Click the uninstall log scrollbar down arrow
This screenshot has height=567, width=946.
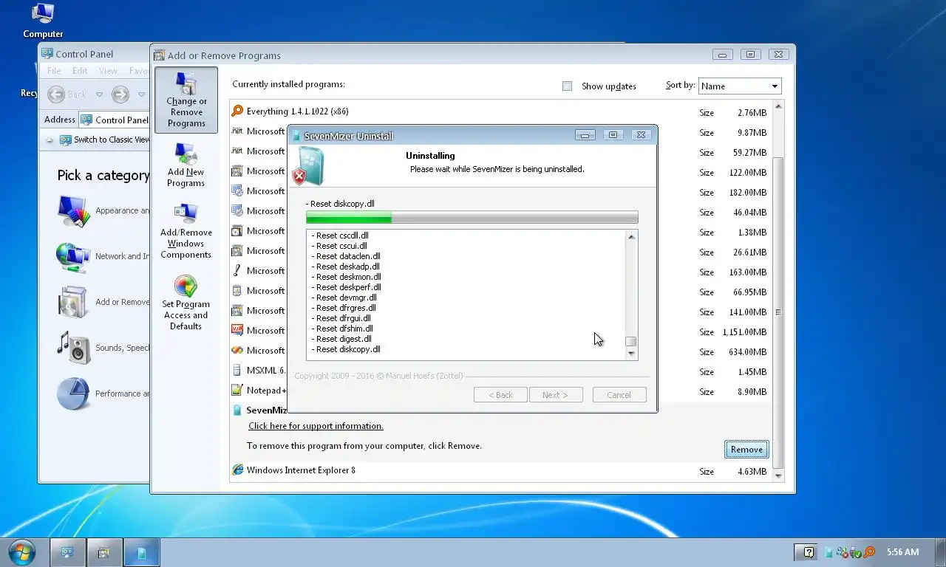(x=631, y=354)
